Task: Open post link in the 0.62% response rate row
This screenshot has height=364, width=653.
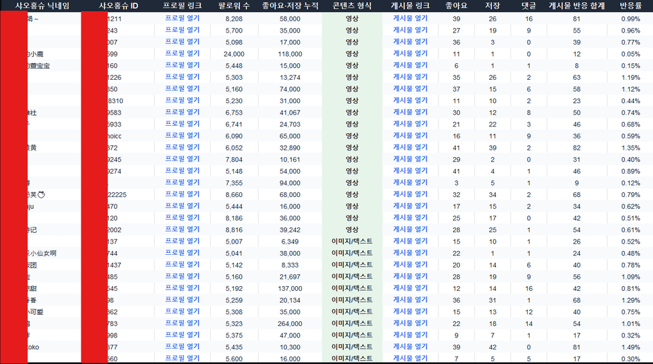Action: click(410, 206)
